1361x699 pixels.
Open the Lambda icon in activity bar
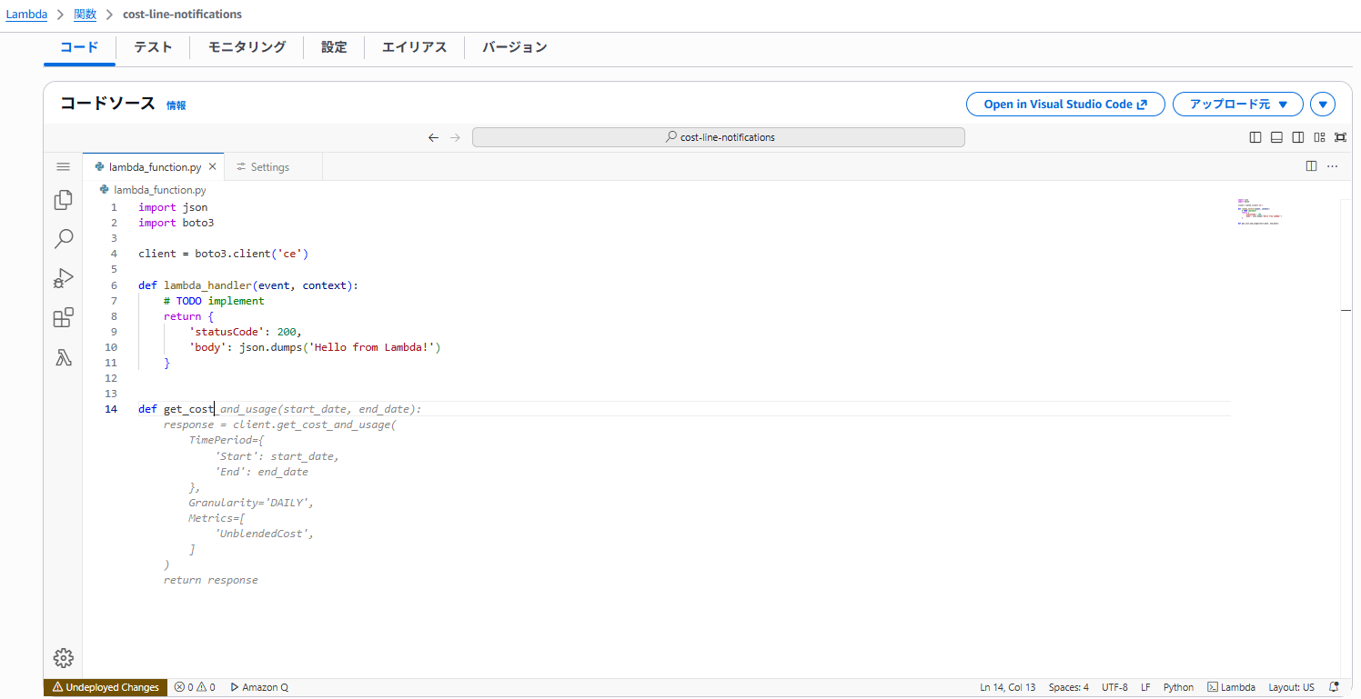click(63, 358)
